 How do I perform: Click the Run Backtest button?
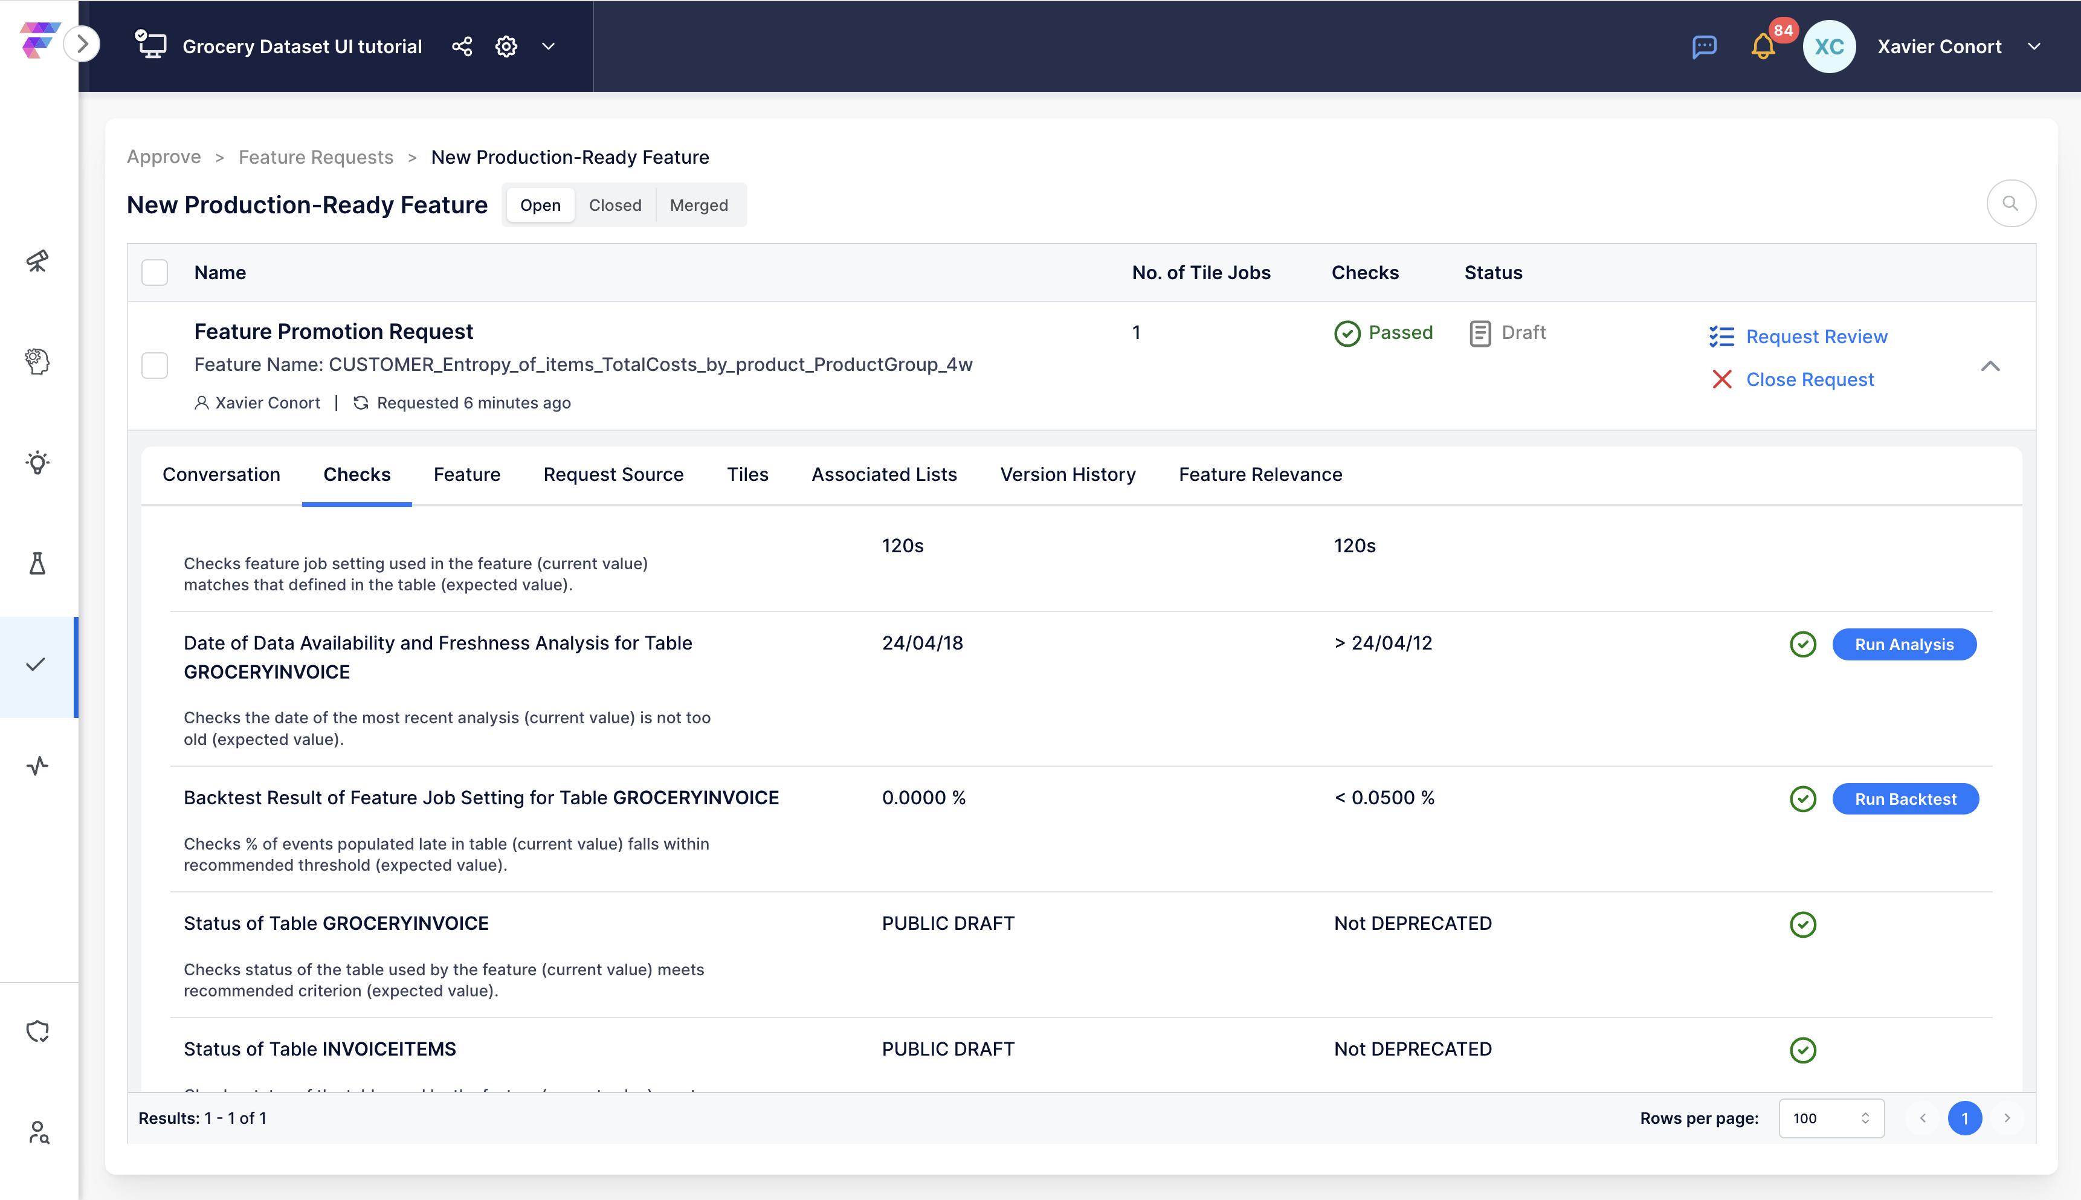pos(1905,799)
